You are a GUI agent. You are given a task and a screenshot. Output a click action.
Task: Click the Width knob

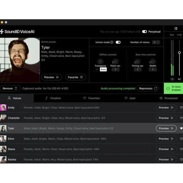pos(153,61)
